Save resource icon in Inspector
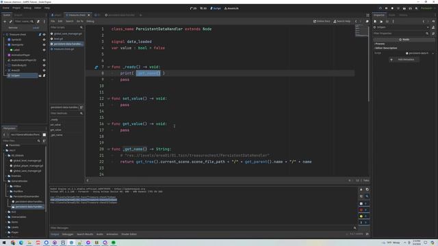Screen dimensions: 438x246 pyautogui.click(x=387, y=21)
